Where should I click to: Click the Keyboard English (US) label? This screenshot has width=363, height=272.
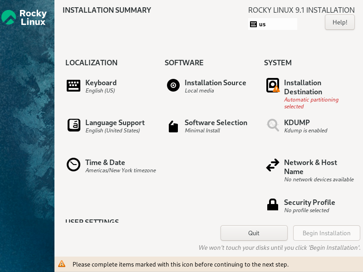pyautogui.click(x=100, y=91)
